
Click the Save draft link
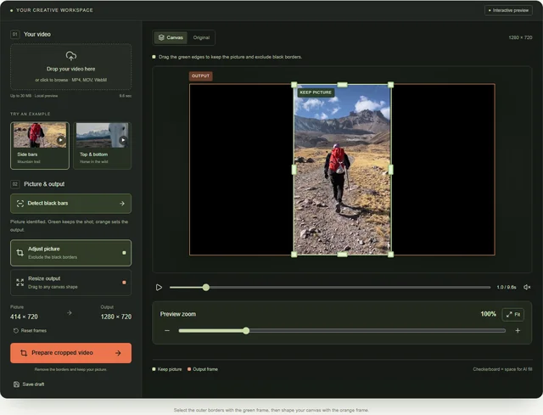click(x=29, y=384)
